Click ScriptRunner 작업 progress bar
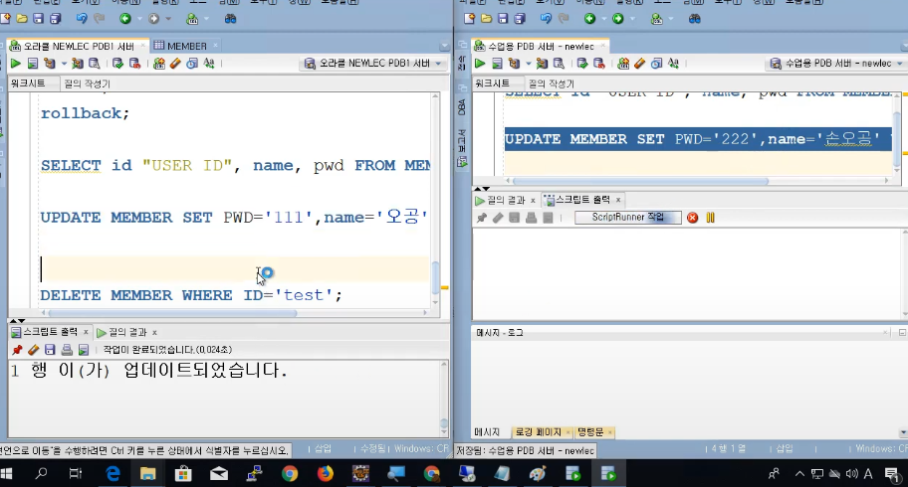This screenshot has height=487, width=908. (x=627, y=218)
